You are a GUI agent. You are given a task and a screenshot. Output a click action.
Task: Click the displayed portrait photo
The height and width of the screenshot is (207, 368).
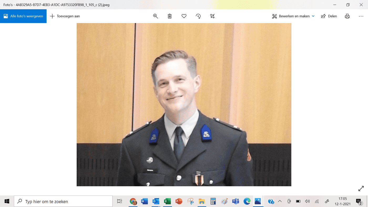pos(184,105)
